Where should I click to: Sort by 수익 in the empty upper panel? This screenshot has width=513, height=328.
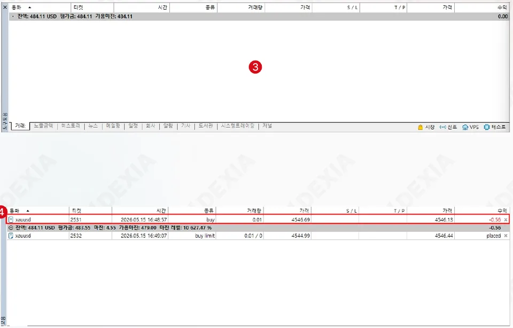pos(482,7)
